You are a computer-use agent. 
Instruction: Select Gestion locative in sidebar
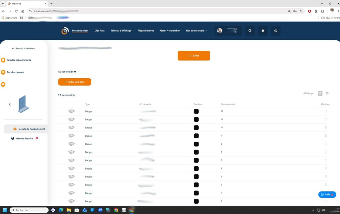tap(25, 138)
